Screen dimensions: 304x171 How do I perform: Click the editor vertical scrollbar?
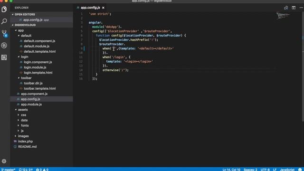pos(303,67)
